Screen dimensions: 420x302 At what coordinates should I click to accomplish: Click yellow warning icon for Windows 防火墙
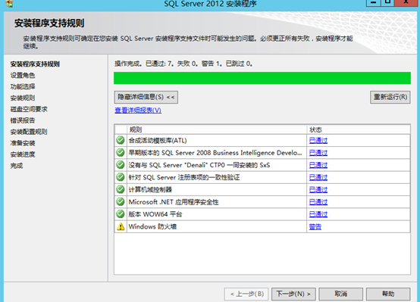point(121,226)
